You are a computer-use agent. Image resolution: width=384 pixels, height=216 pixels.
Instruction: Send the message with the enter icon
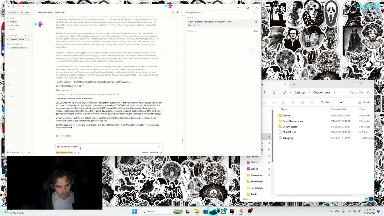click(x=159, y=147)
